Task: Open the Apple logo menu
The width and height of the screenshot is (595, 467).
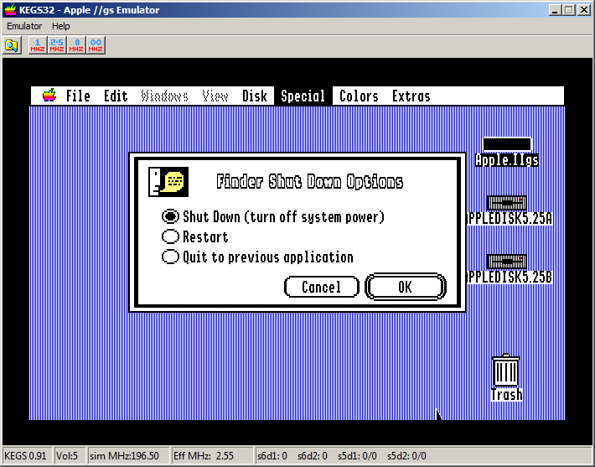Action: [x=49, y=96]
